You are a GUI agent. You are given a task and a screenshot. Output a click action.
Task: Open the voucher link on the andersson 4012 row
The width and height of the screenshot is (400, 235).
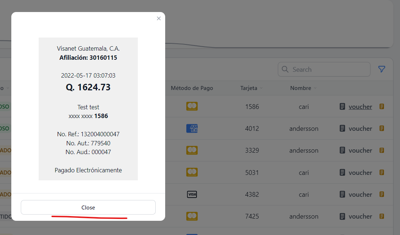point(360,128)
